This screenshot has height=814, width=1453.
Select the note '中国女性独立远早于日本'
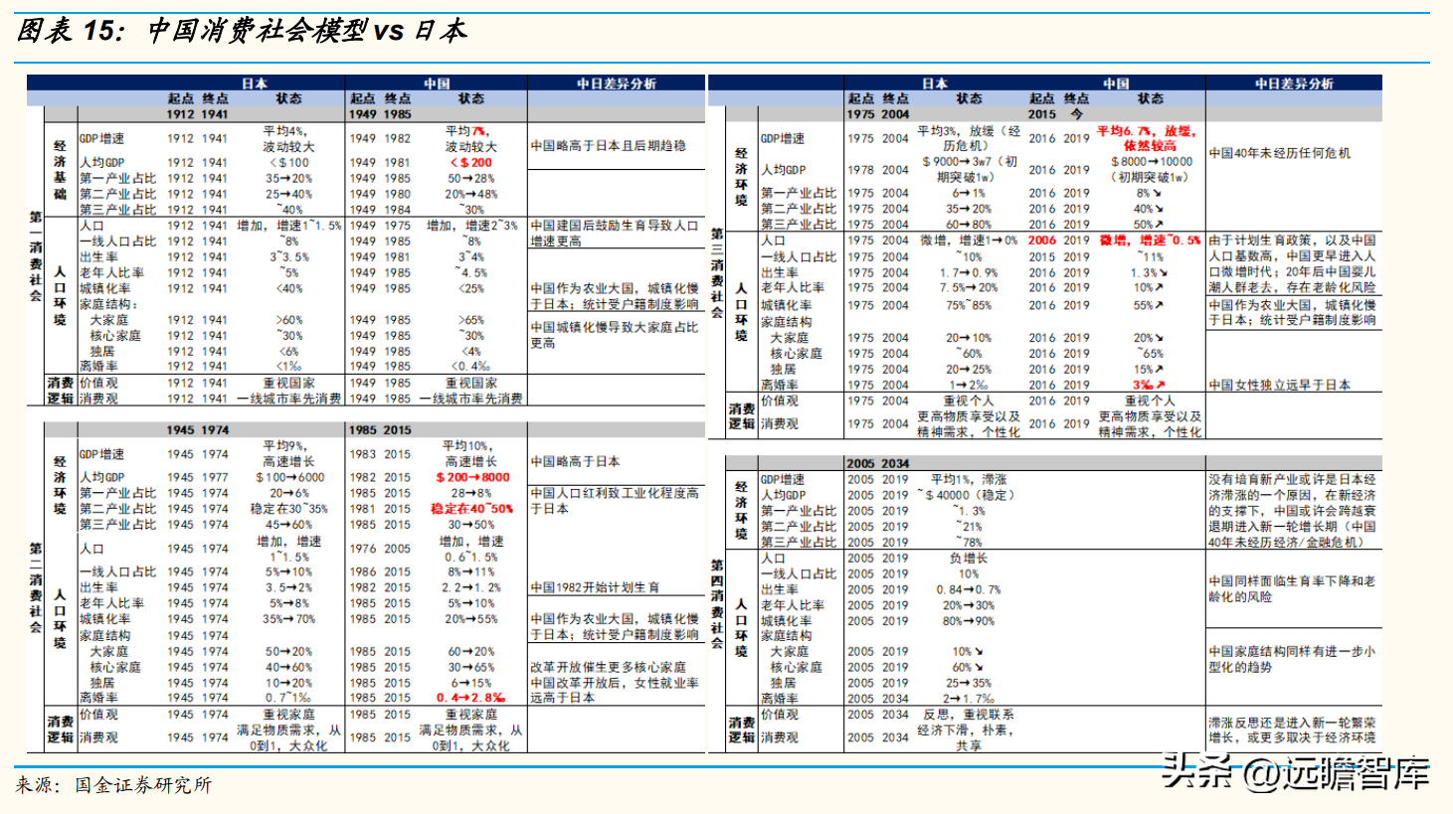point(1280,385)
